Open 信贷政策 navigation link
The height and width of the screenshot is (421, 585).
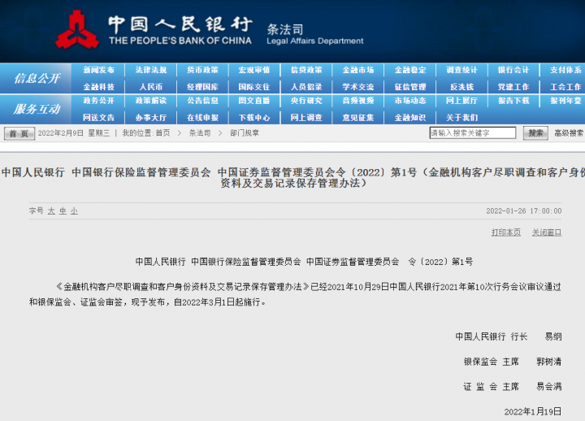[306, 70]
